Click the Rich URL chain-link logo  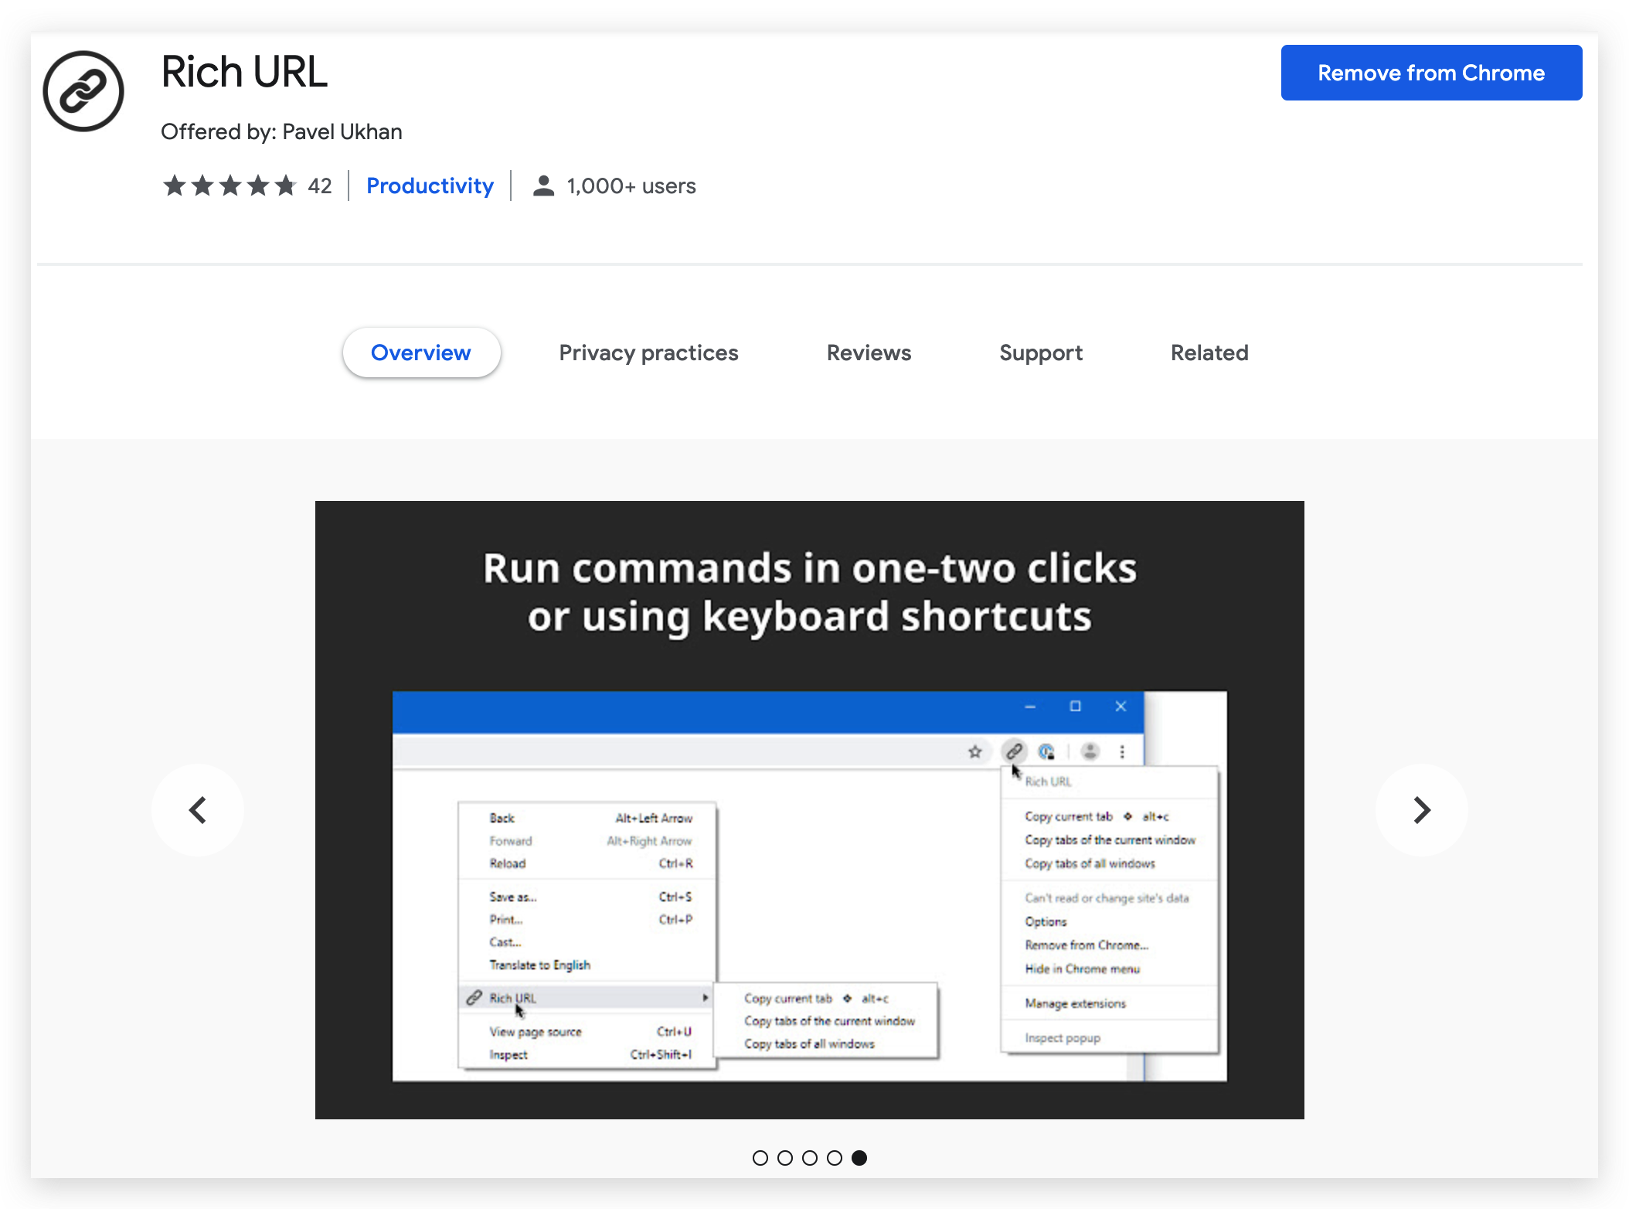83,91
